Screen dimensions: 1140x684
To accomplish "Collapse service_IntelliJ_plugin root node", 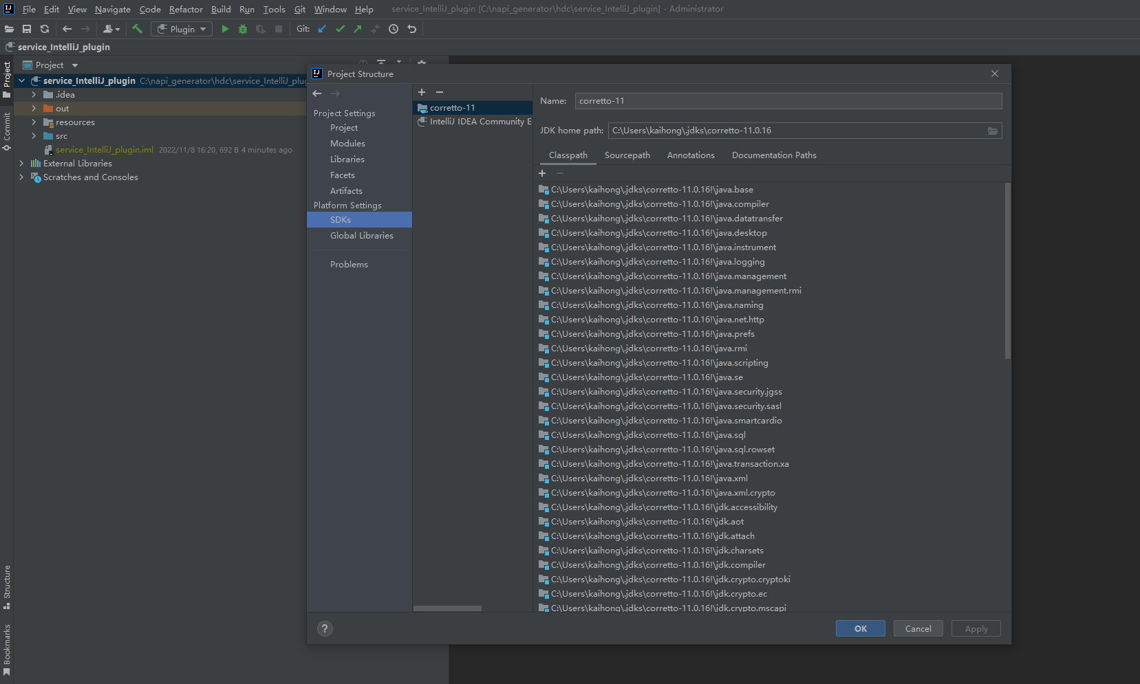I will (21, 80).
